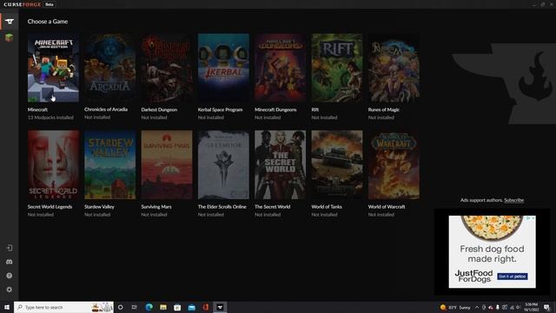Open File Explorer from the taskbar
Viewport: 556px width, 313px height.
(x=163, y=307)
